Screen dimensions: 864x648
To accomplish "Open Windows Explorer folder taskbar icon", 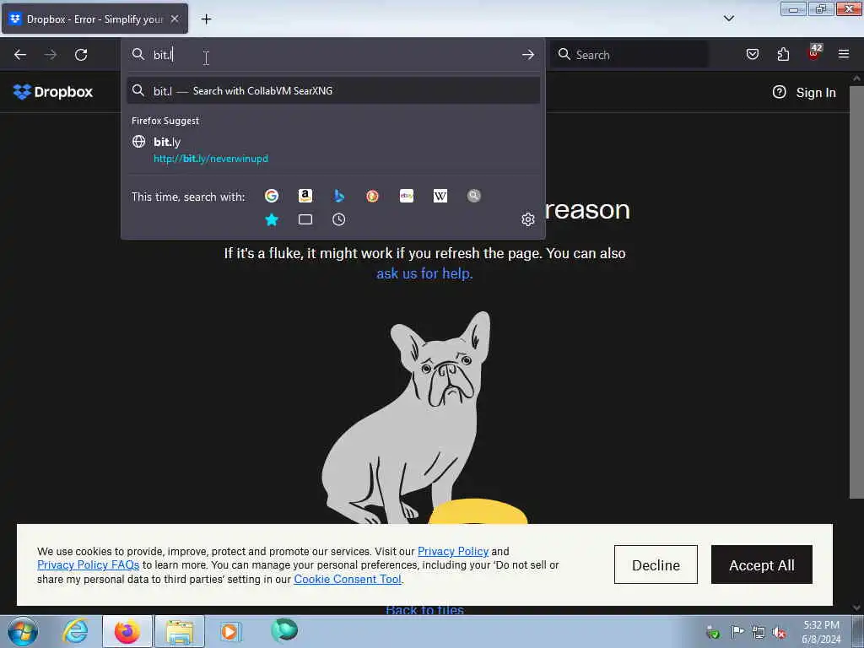I will click(180, 631).
